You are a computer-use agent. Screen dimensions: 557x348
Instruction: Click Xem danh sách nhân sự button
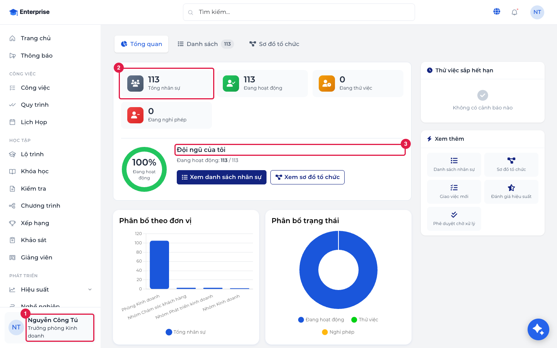tap(222, 177)
